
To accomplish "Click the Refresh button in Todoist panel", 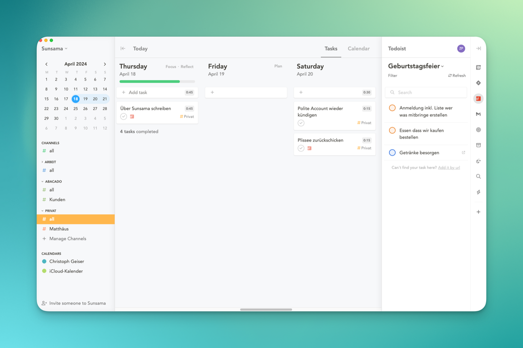I will (x=457, y=76).
